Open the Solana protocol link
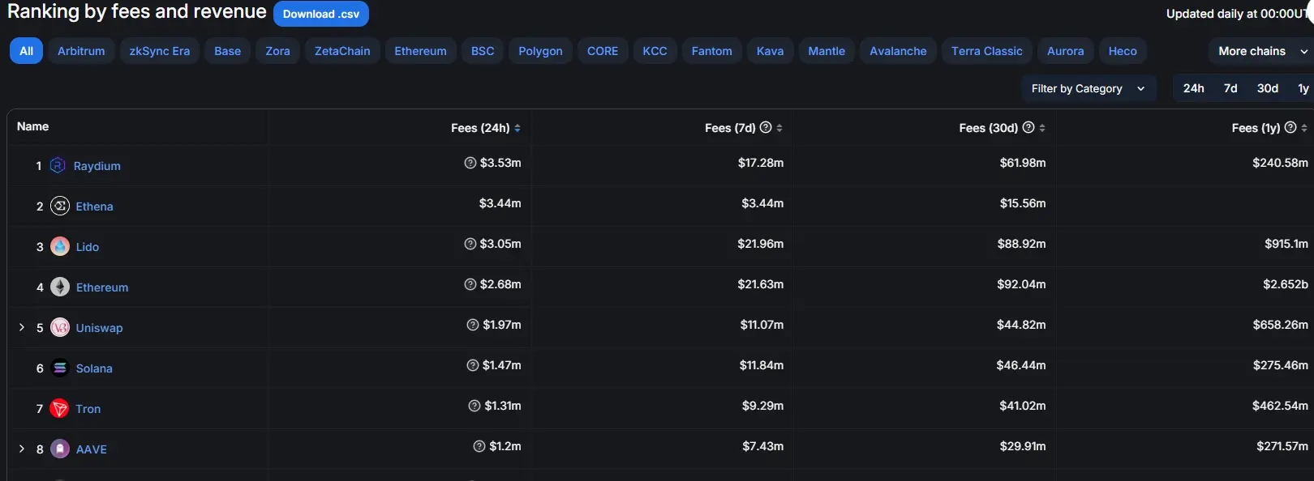The width and height of the screenshot is (1314, 481). pyautogui.click(x=94, y=368)
